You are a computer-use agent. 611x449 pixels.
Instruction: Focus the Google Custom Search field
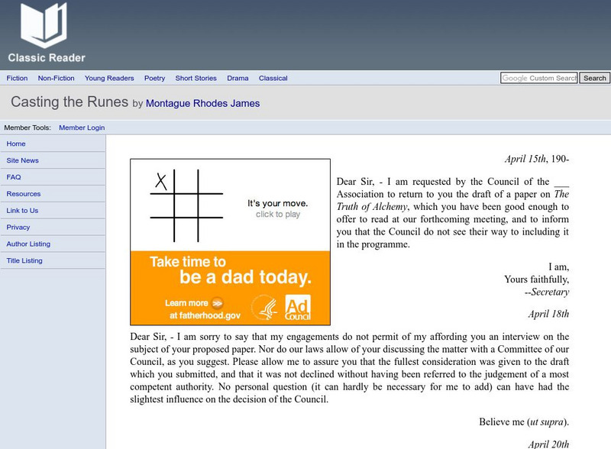538,78
